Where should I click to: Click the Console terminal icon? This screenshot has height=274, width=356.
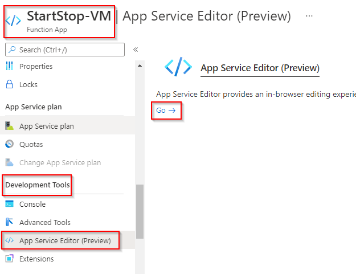9,204
